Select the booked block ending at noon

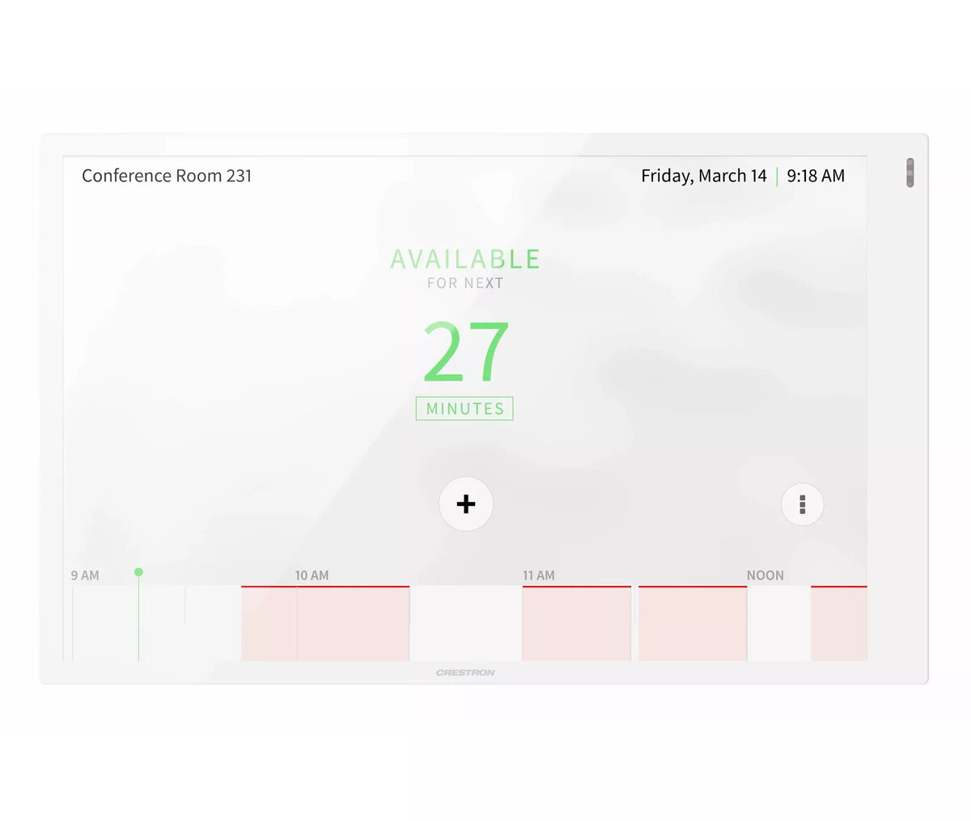693,623
